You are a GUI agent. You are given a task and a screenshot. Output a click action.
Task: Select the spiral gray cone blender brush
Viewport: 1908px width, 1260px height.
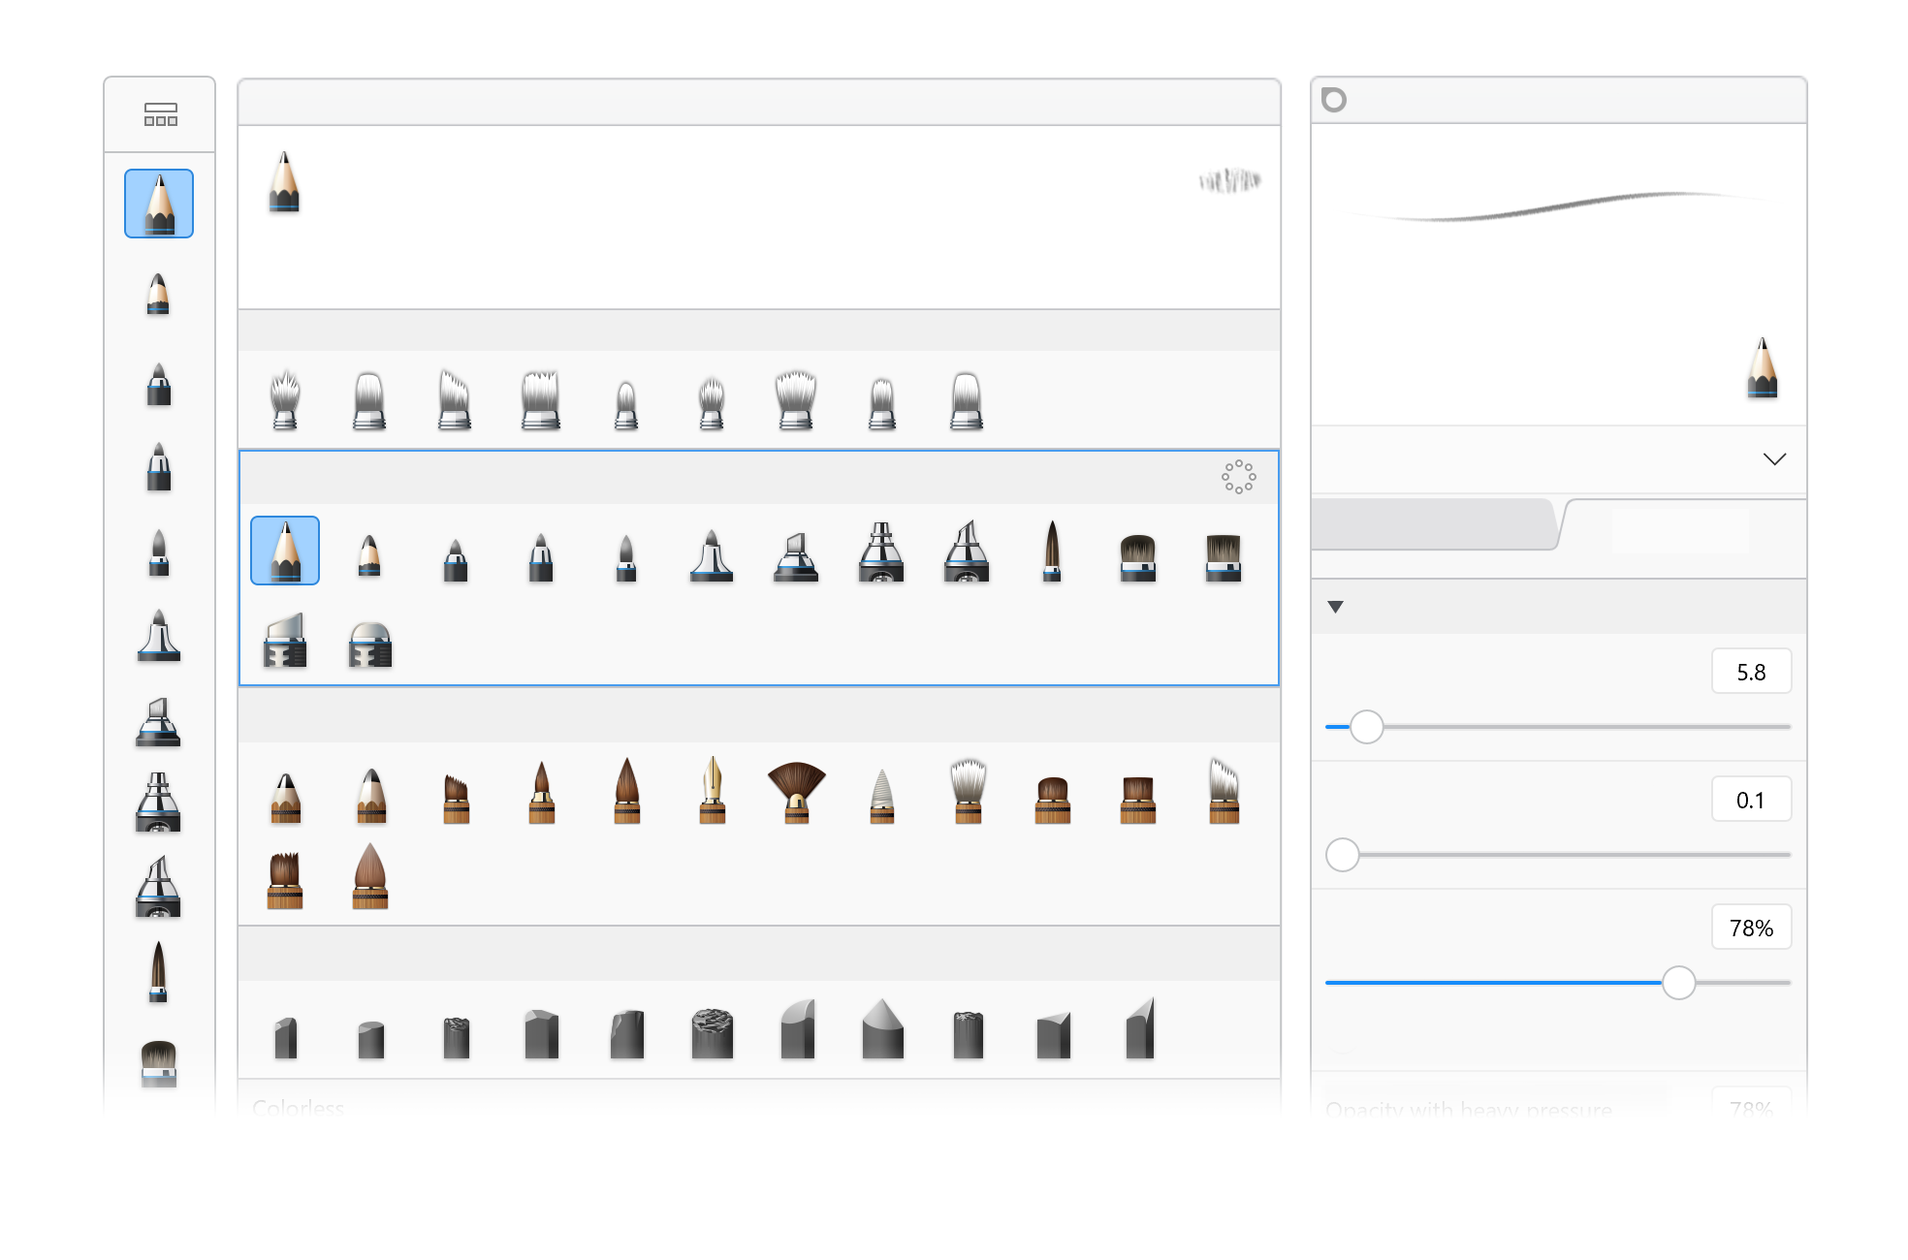point(882,795)
